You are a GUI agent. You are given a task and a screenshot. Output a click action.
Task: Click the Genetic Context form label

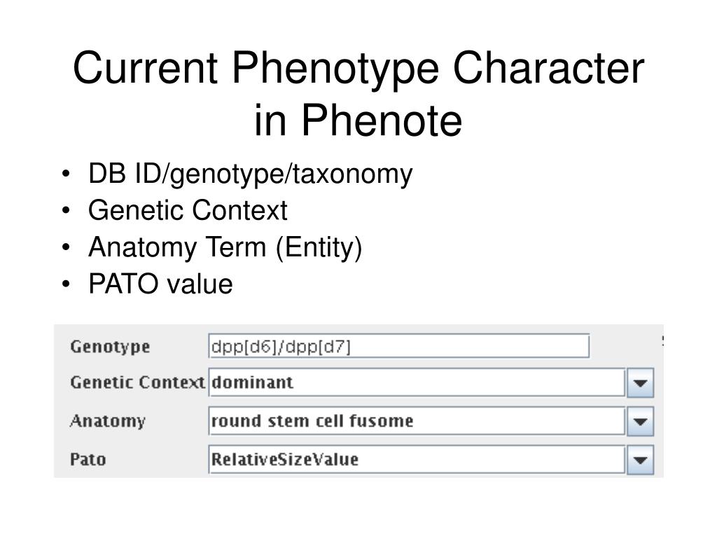(137, 382)
